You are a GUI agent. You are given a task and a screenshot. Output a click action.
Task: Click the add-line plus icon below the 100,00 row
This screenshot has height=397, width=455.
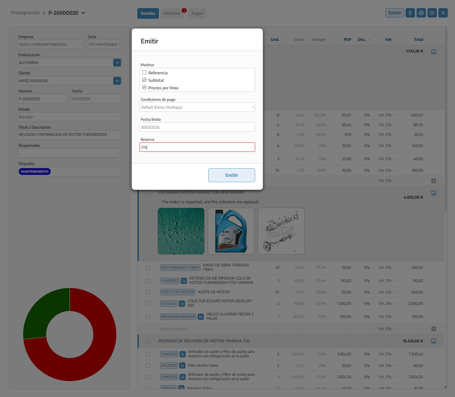pos(434,181)
